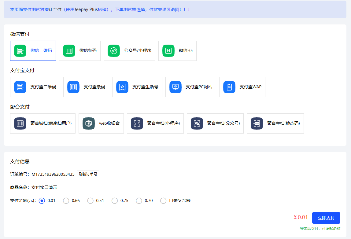Enable the 自定义金额 radio option
This screenshot has width=351, height=239.
click(163, 201)
